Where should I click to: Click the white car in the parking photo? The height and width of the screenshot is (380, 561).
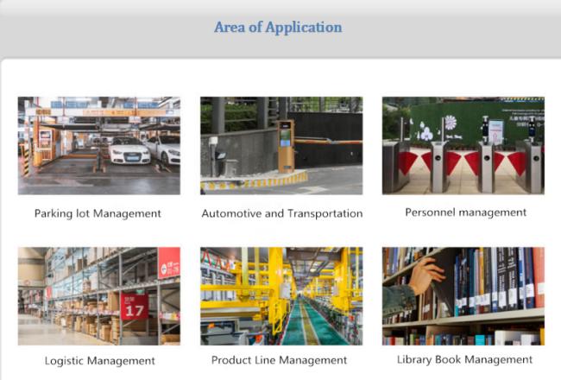pos(129,150)
